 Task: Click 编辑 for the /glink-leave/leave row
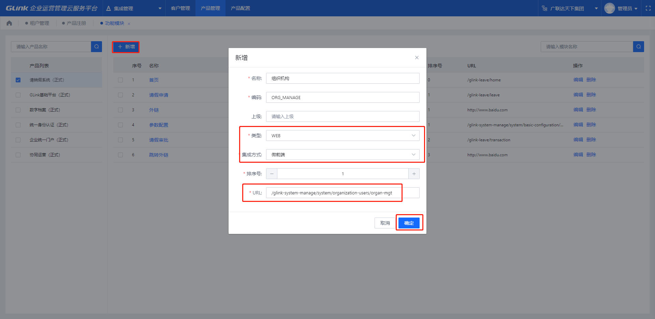578,95
